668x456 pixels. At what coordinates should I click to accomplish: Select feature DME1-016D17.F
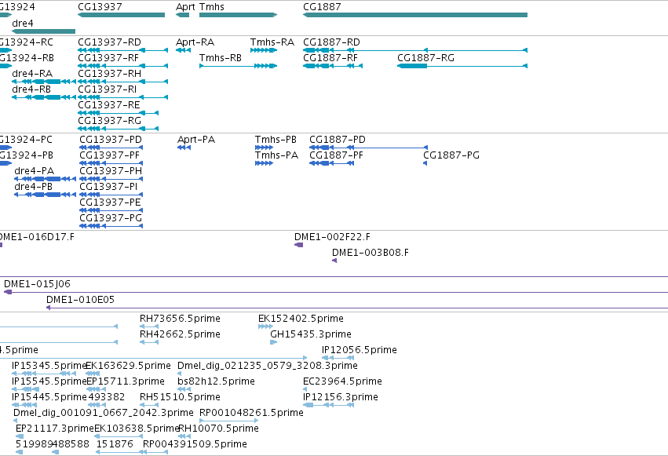pyautogui.click(x=2, y=245)
